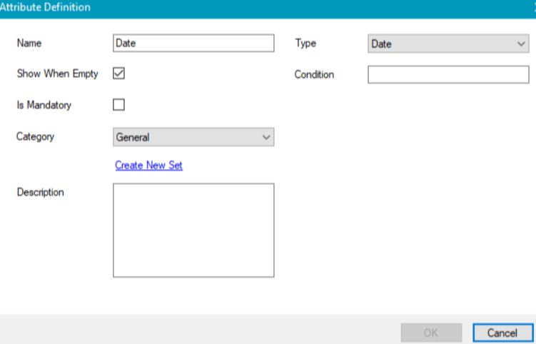
Task: Expand the Type dropdown arrow
Action: tap(520, 44)
